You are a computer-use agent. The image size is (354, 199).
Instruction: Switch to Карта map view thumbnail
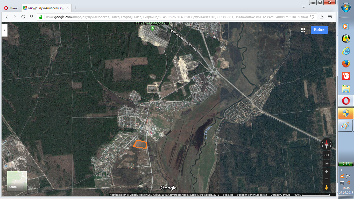(17, 181)
